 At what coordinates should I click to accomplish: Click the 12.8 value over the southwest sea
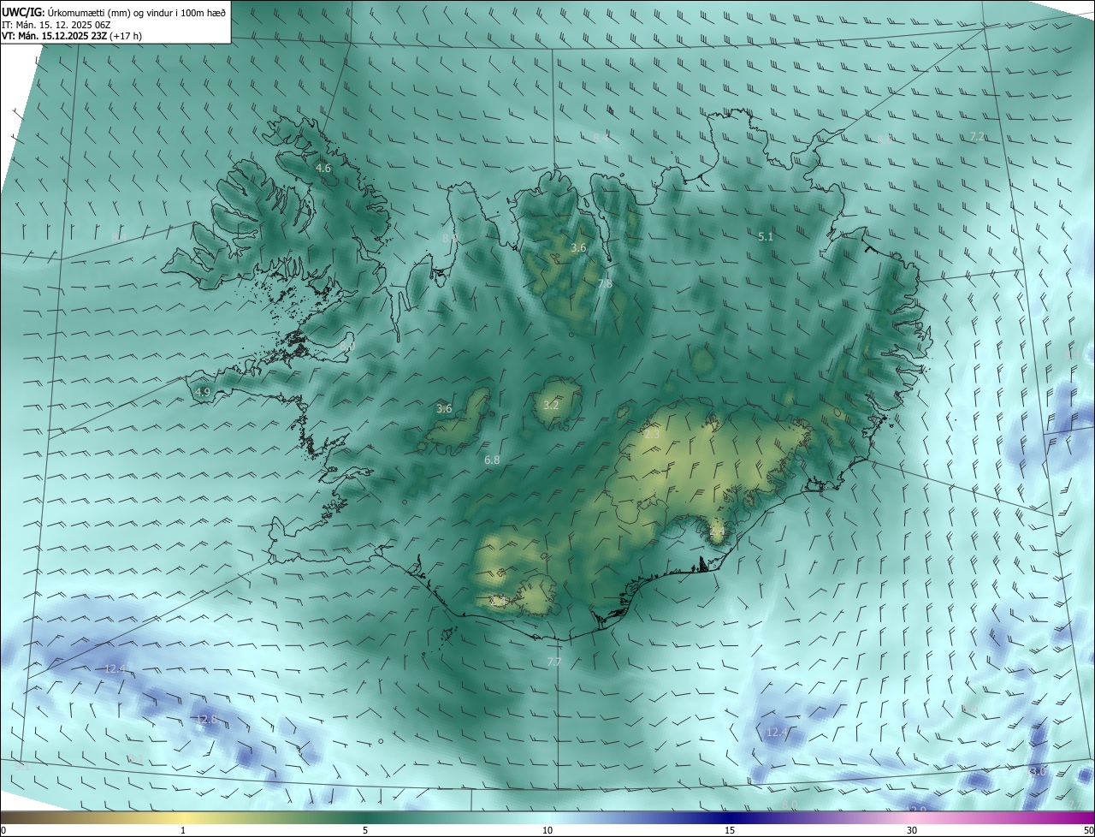pos(206,719)
